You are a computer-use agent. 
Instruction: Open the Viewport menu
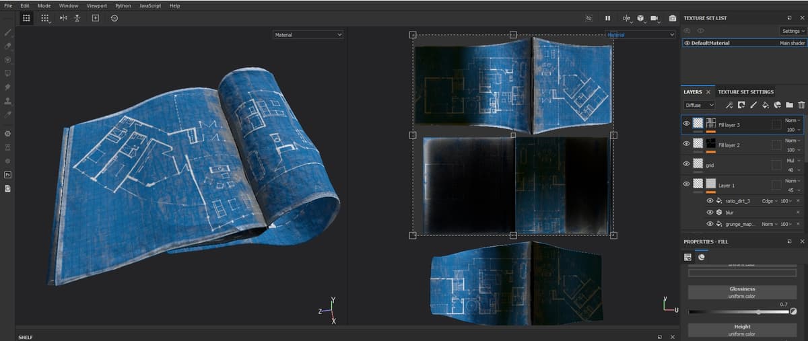(x=97, y=5)
